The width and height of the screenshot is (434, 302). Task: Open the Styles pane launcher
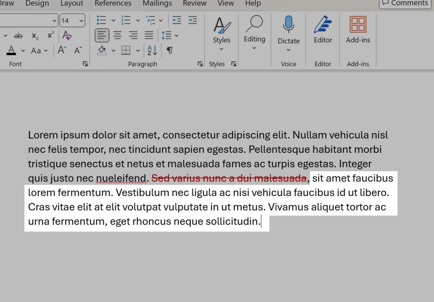(234, 64)
